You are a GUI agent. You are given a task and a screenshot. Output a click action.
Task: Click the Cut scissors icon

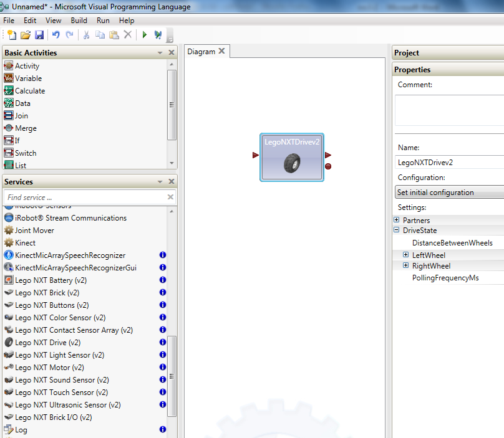pyautogui.click(x=86, y=35)
